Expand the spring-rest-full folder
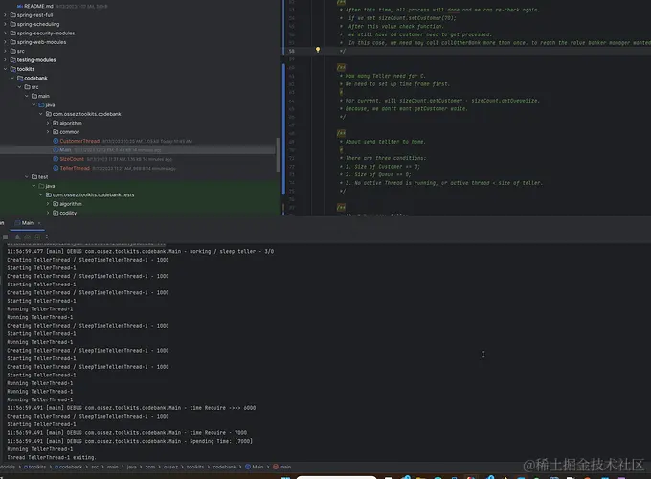651x479 pixels. click(5, 15)
